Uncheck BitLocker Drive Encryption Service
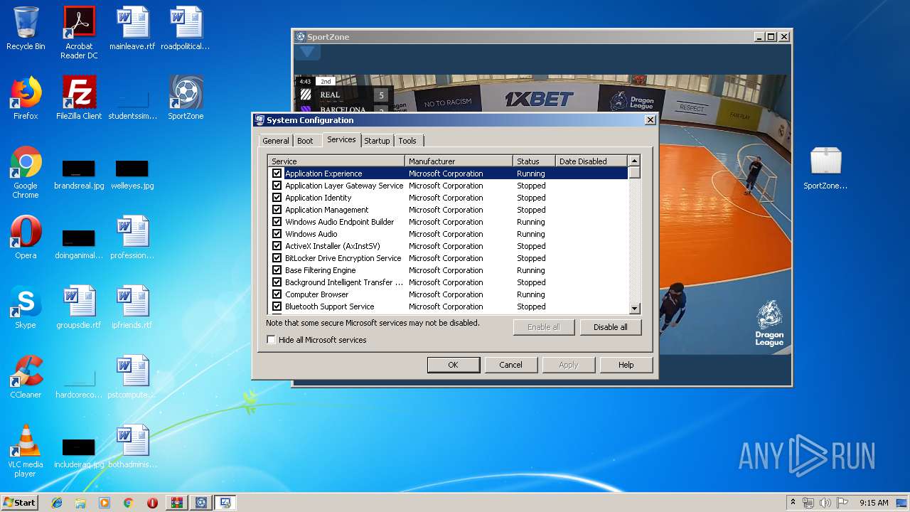 click(x=277, y=258)
